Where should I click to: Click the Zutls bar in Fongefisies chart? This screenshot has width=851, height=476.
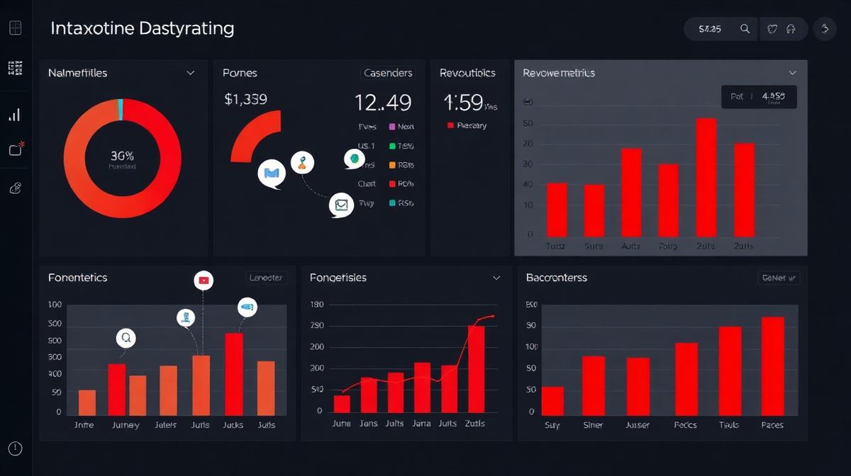[x=476, y=369]
